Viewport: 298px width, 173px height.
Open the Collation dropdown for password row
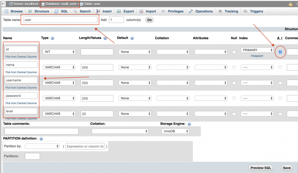173,98
